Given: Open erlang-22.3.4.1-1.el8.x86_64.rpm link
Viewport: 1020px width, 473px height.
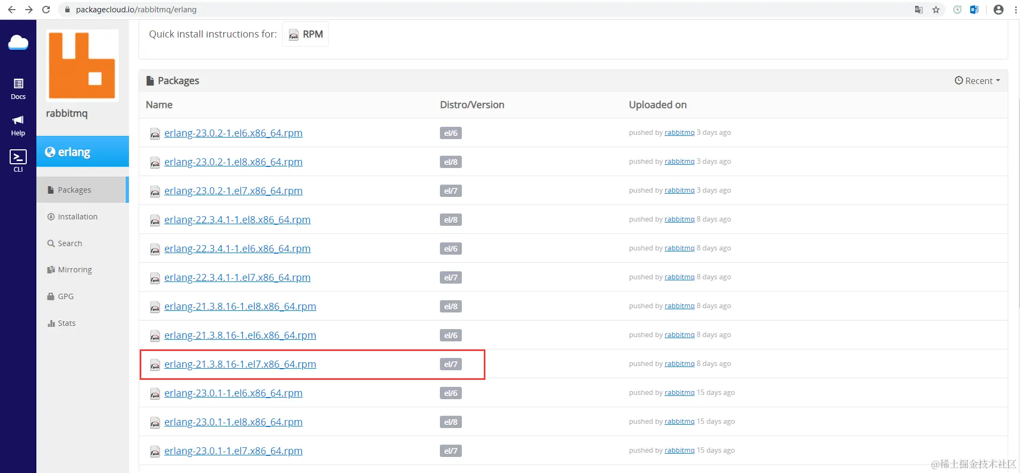Looking at the screenshot, I should [238, 220].
